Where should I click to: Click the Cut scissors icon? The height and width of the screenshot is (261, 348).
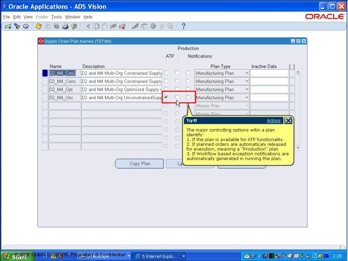pyautogui.click(x=87, y=27)
